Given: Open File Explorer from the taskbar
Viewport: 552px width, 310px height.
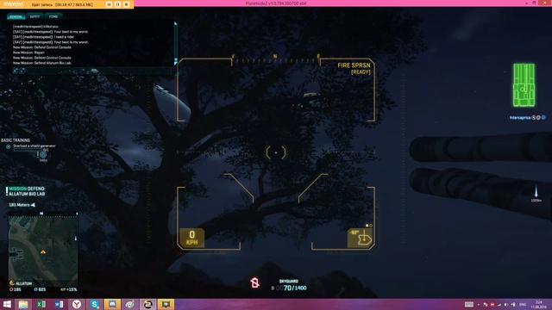Looking at the screenshot, I should (x=23, y=304).
